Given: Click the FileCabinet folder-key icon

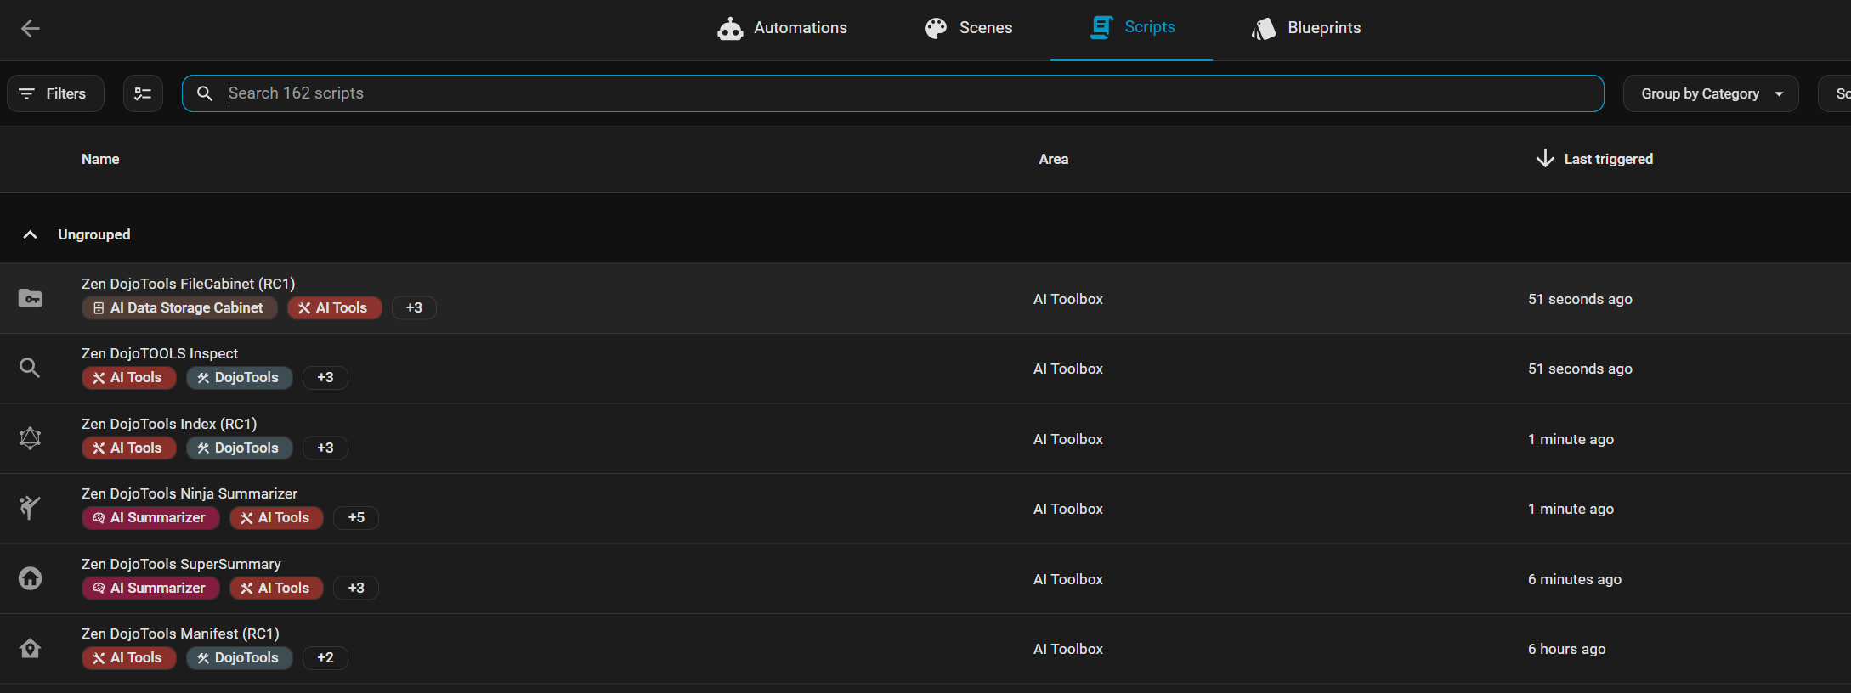Looking at the screenshot, I should pyautogui.click(x=30, y=299).
